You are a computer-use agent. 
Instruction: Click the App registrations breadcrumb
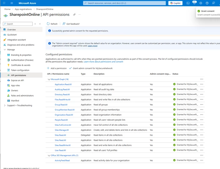[x=23, y=9]
